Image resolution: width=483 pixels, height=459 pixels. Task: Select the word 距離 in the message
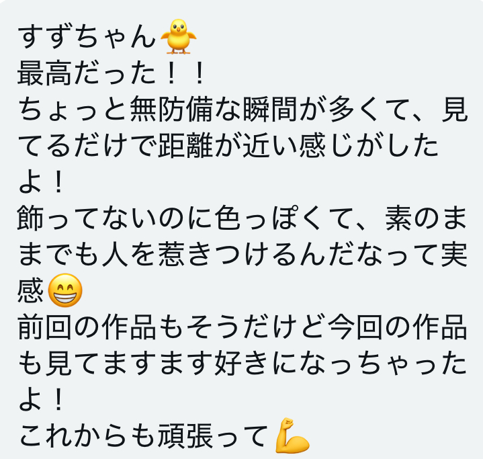(x=185, y=146)
